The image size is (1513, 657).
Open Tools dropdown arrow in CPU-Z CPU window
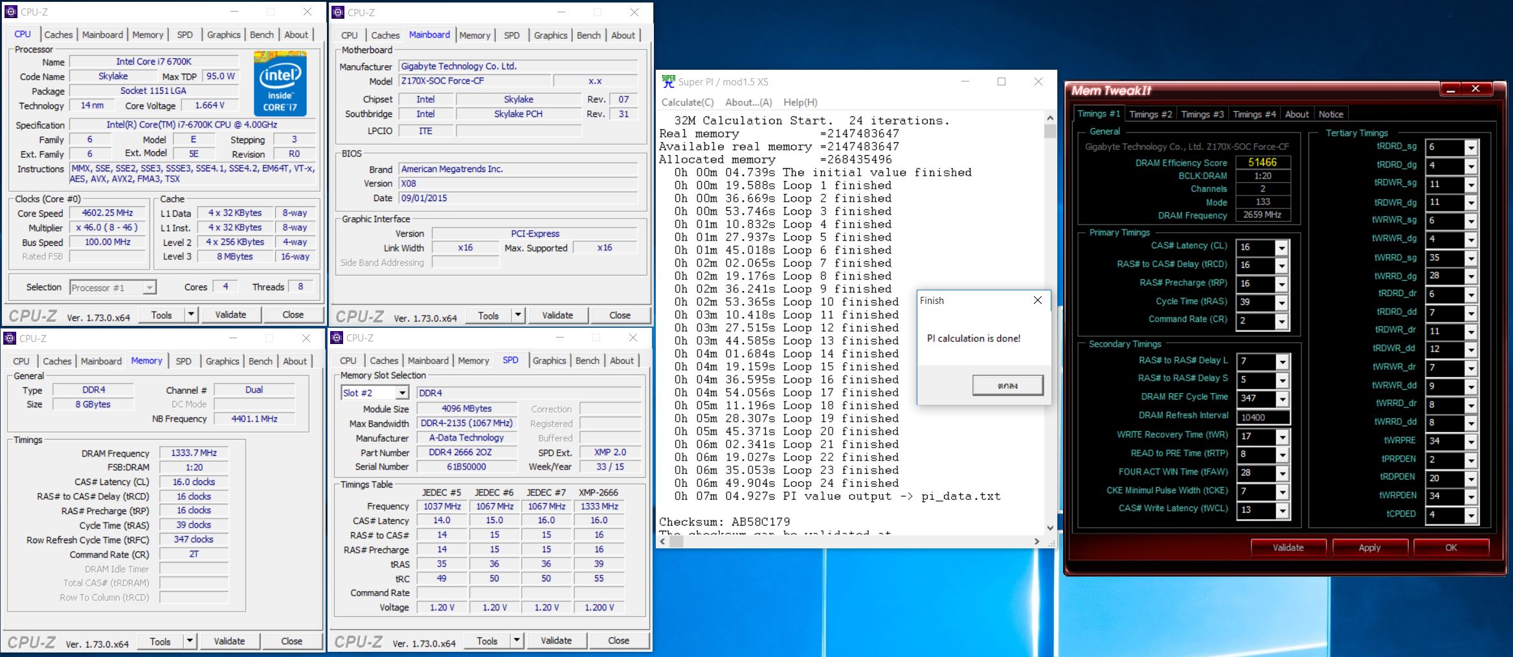(191, 314)
